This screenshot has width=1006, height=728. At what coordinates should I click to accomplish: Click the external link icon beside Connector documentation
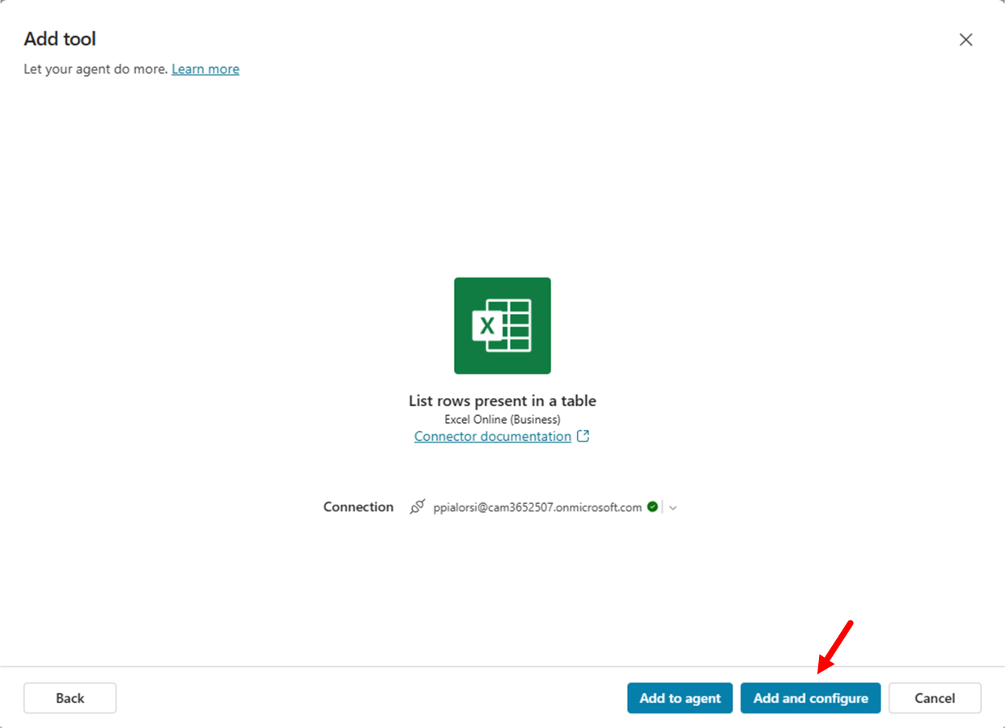coord(583,437)
